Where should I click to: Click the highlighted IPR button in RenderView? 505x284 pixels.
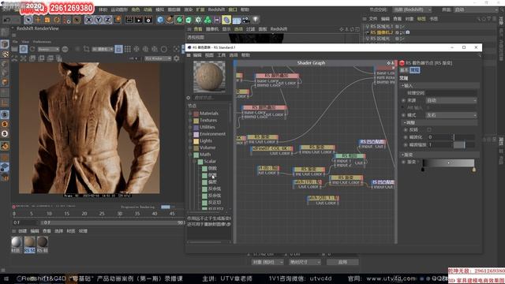(24, 49)
